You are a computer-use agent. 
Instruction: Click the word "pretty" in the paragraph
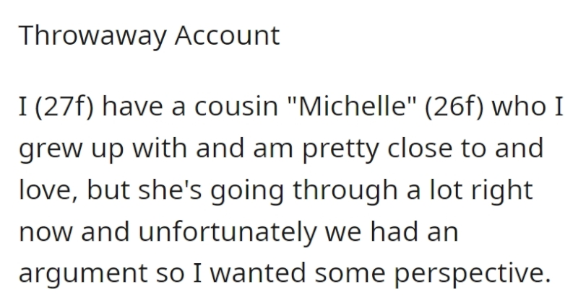click(x=340, y=150)
